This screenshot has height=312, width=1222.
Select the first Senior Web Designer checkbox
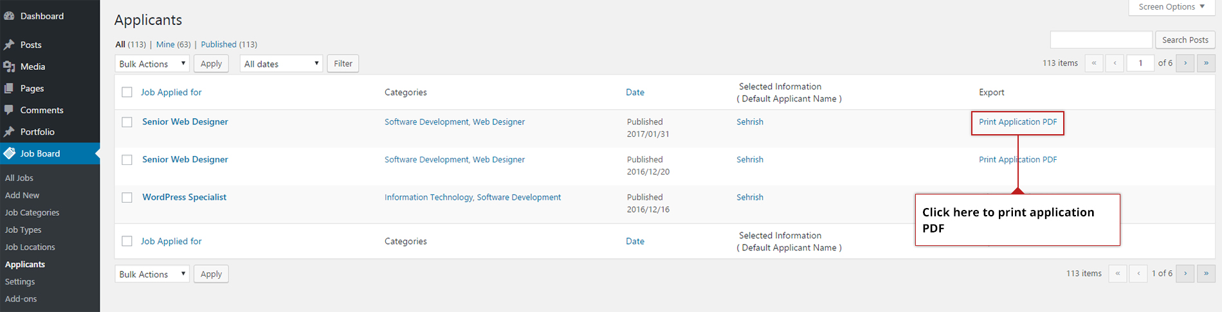(127, 122)
